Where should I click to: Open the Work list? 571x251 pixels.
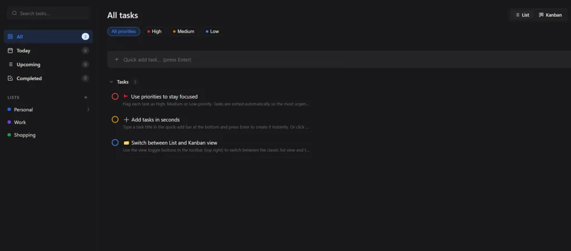point(48,122)
